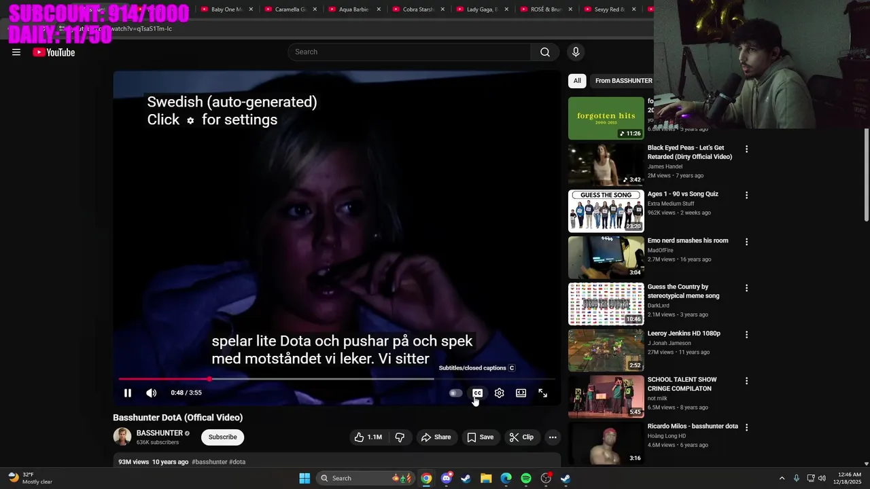The height and width of the screenshot is (489, 870).
Task: Open the Windows Start menu
Action: pos(304,478)
